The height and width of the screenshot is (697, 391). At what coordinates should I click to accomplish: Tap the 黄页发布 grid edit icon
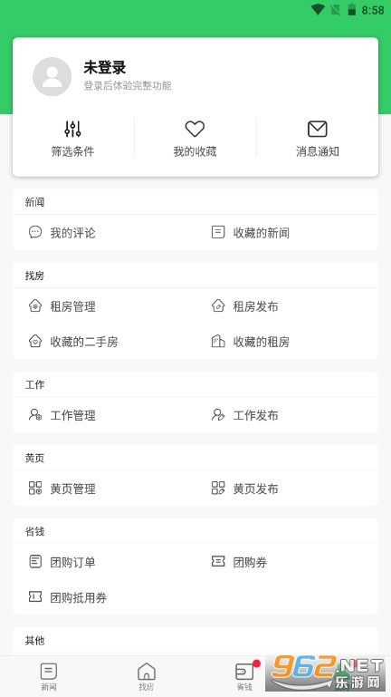coord(218,488)
